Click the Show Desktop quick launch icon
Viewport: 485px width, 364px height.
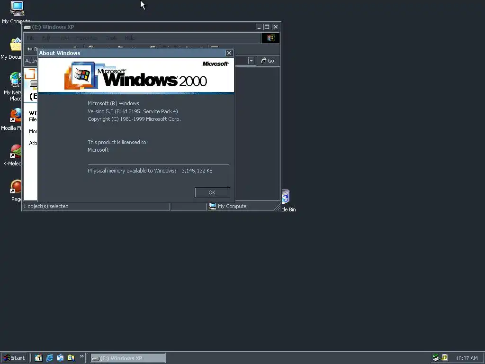click(x=38, y=358)
